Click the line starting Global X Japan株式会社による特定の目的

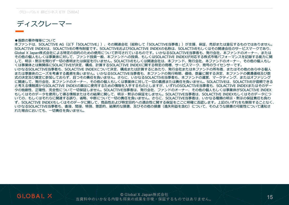pyautogui.click(x=143, y=53)
